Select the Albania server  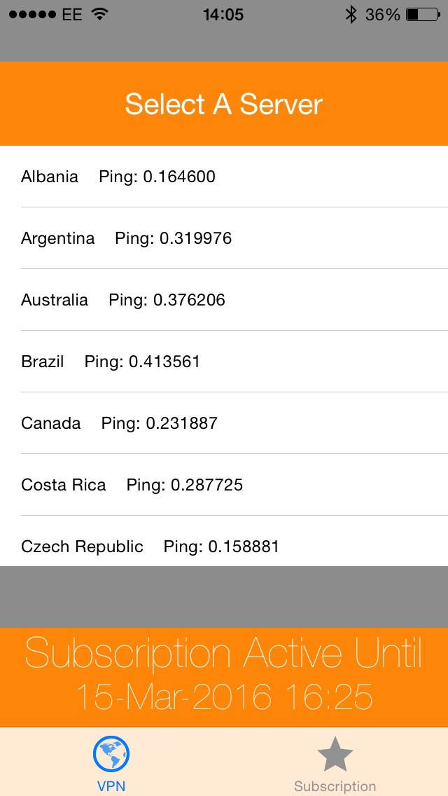(x=224, y=177)
